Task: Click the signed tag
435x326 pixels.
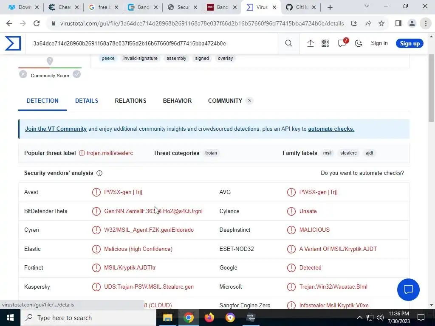Action: coord(202,58)
